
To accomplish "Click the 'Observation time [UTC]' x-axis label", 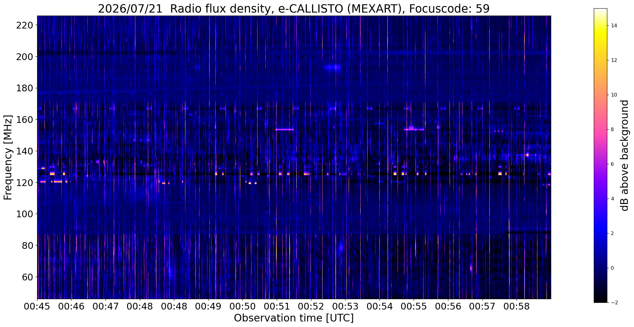I will (x=294, y=318).
